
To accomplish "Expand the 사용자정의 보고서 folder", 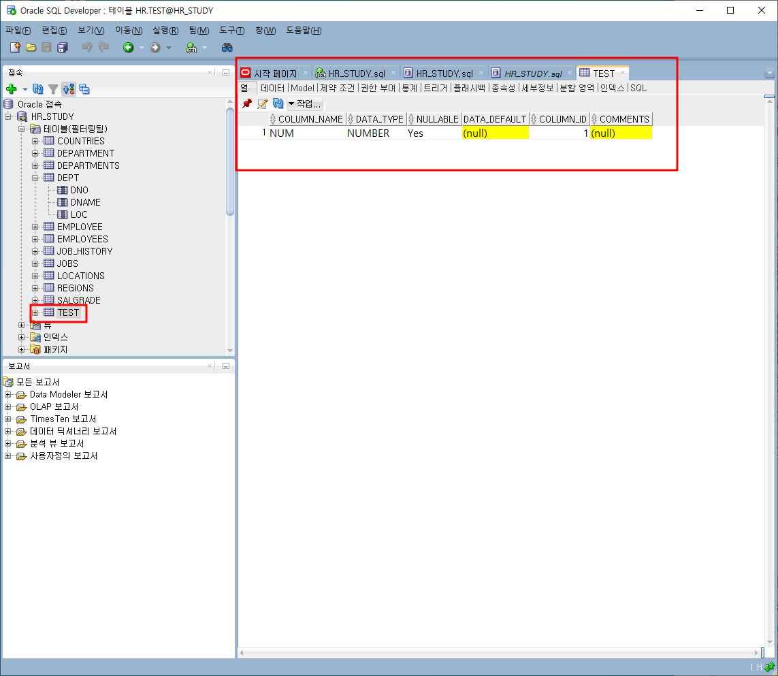I will pos(8,455).
